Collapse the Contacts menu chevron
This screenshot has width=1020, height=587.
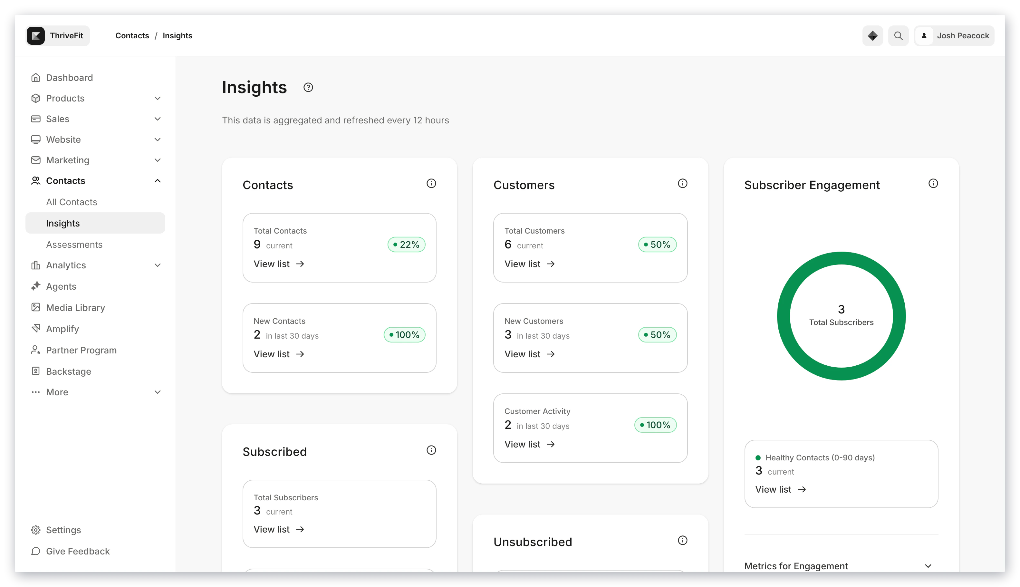157,181
